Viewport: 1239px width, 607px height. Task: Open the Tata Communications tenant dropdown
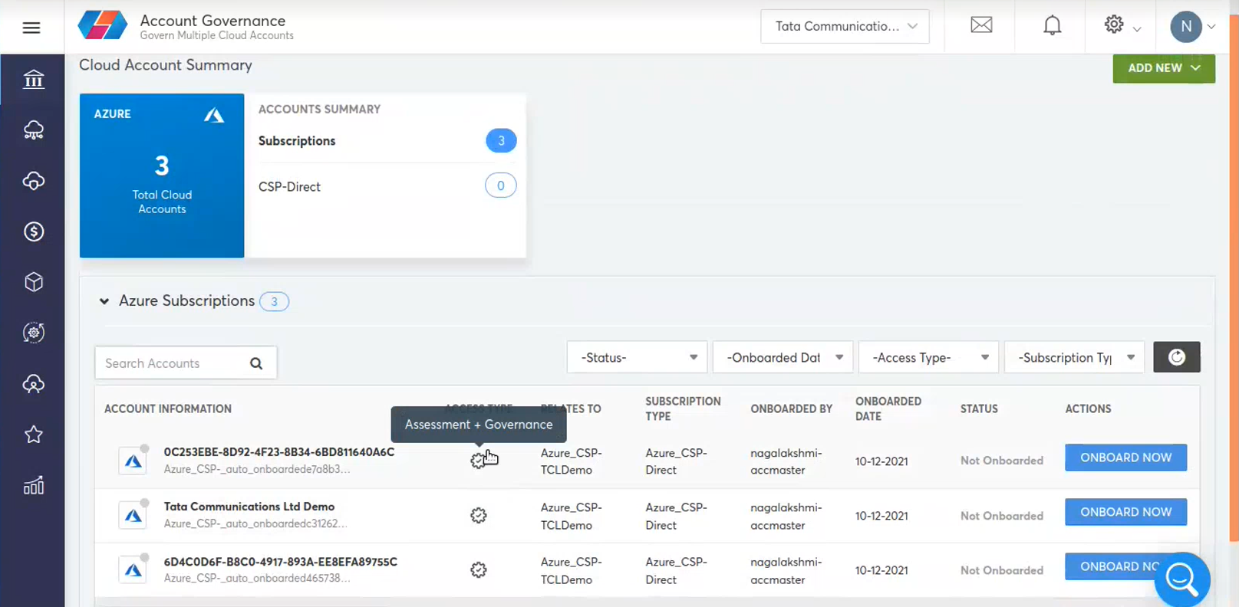(845, 26)
